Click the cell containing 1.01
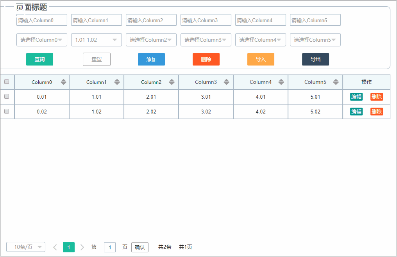 [x=97, y=97]
